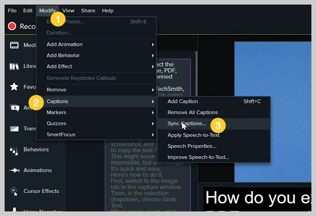This screenshot has width=316, height=216.
Task: Choose Remove All Captions
Action: coord(214,113)
